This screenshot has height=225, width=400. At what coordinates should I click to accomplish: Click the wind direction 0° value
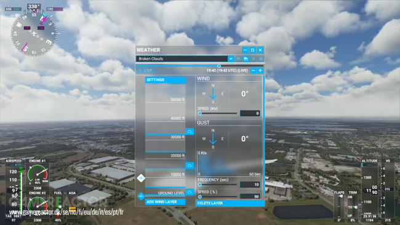[245, 94]
